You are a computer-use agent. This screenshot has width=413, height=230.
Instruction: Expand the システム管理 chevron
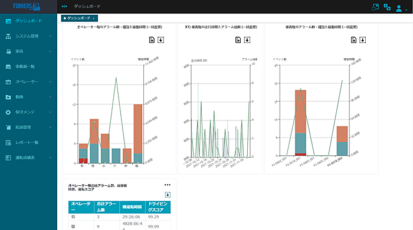click(50, 36)
